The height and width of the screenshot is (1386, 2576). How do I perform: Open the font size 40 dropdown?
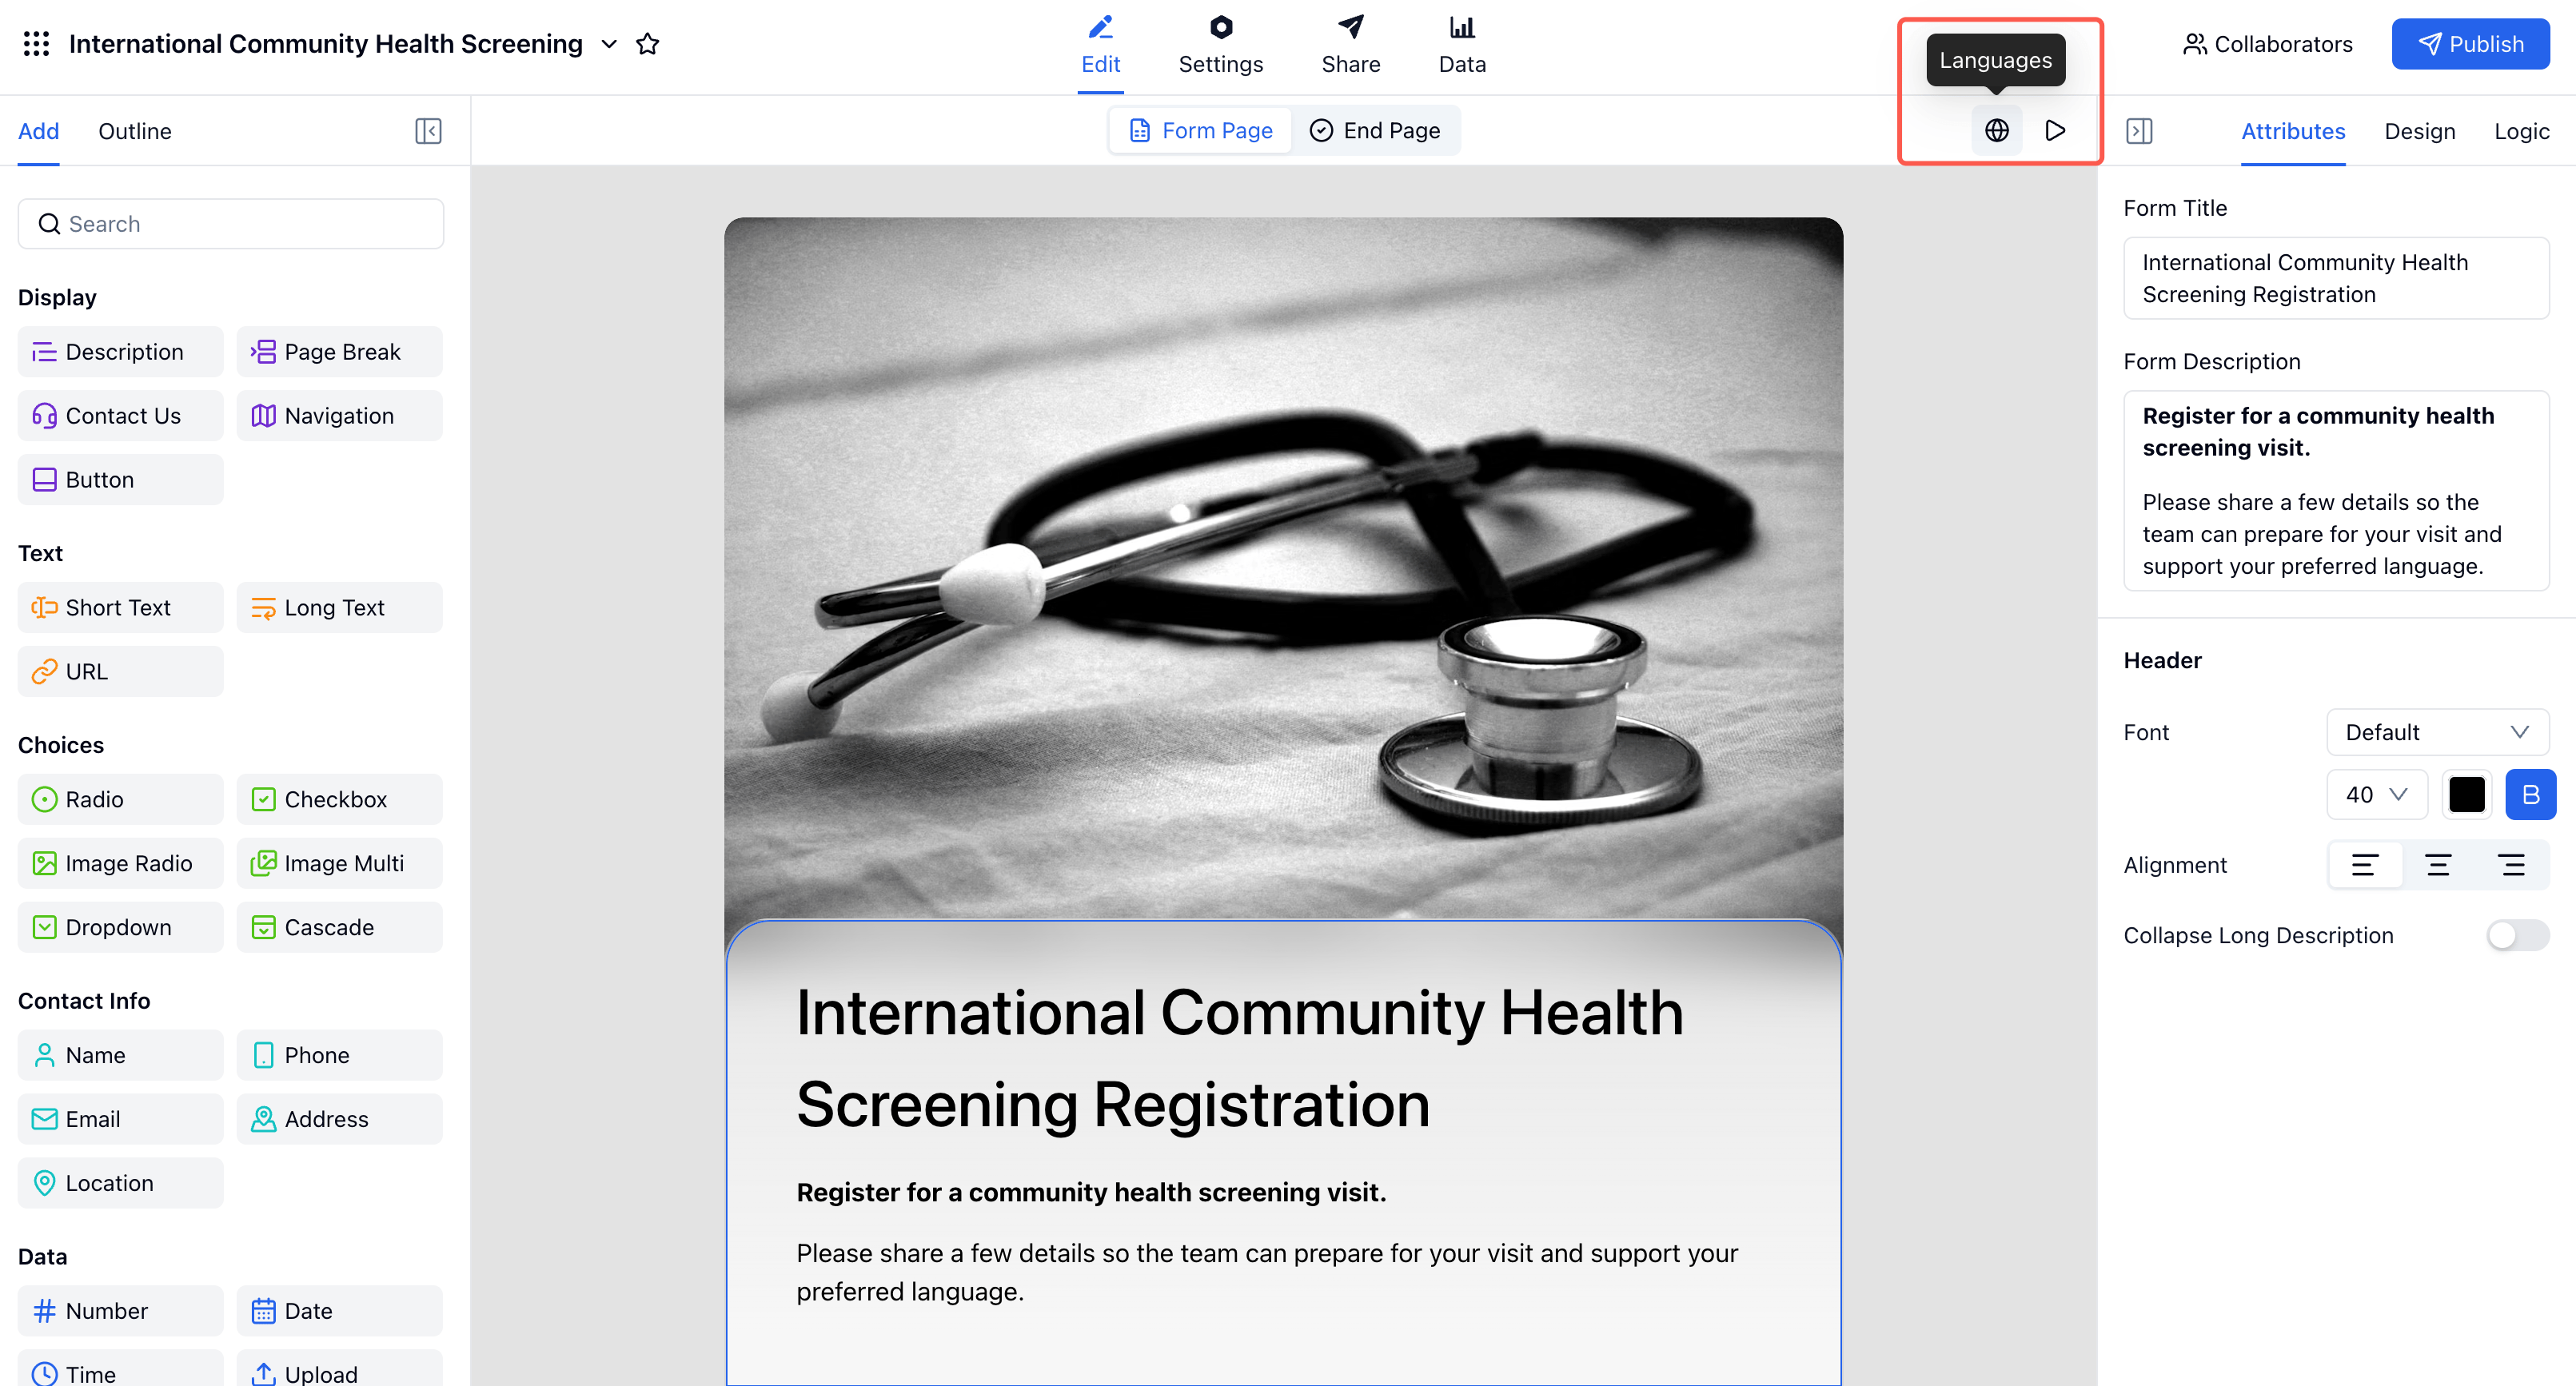(x=2376, y=795)
